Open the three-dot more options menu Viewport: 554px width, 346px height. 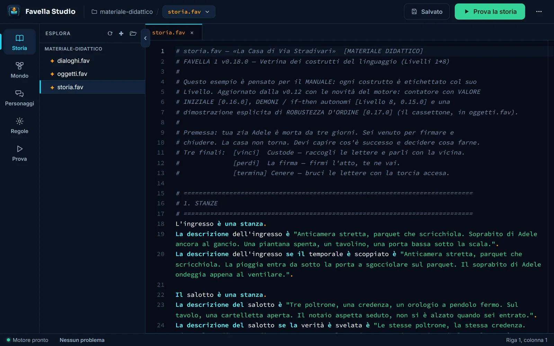[x=539, y=12]
